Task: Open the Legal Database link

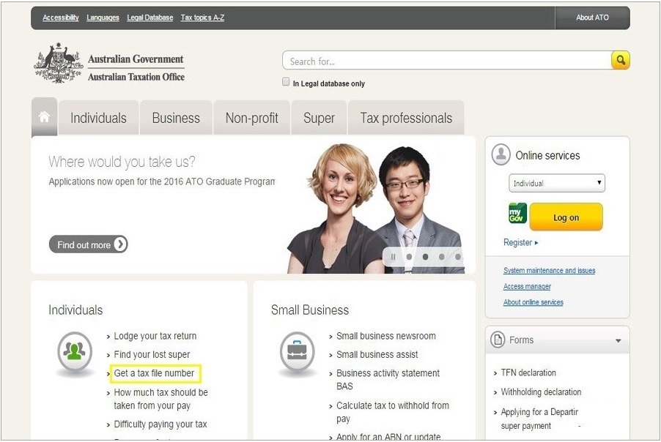Action: point(150,18)
